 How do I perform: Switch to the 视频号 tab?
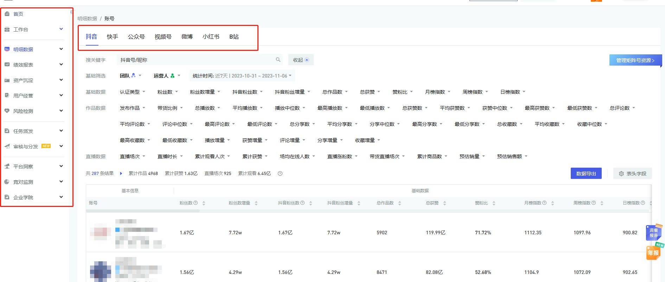coord(163,36)
